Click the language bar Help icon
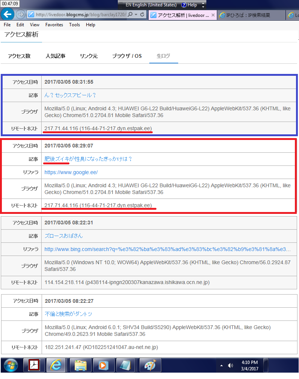 click(189, 5)
